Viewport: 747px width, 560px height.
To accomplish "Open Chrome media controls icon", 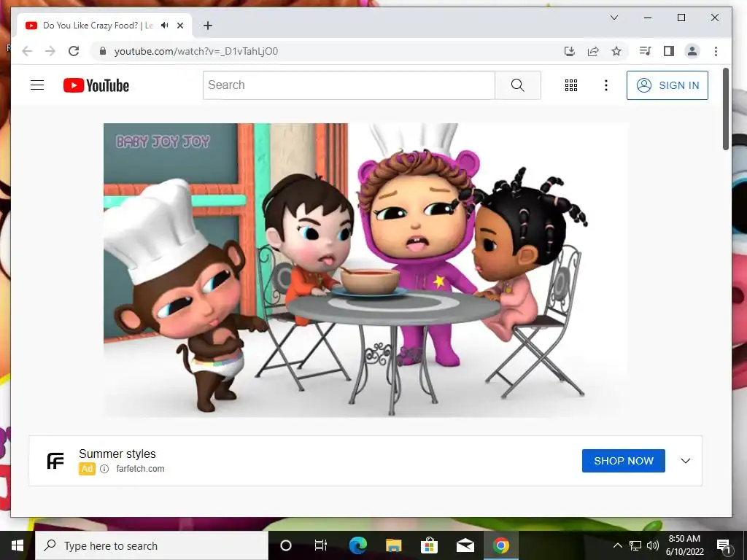I will (646, 51).
